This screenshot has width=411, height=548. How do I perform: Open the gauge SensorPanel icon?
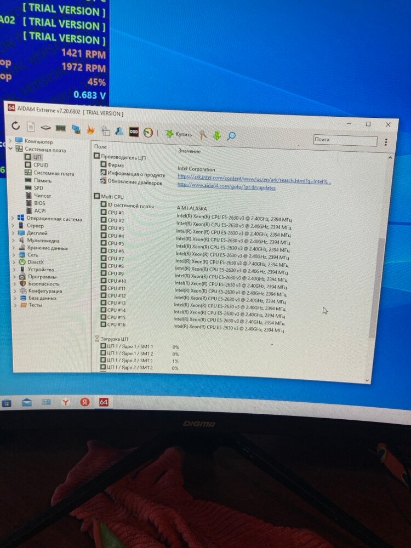coord(148,133)
